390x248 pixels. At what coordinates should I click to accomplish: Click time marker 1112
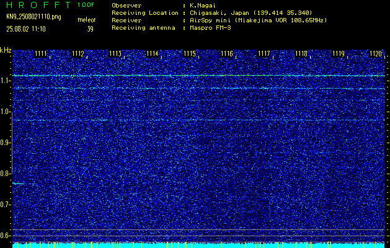(78, 53)
